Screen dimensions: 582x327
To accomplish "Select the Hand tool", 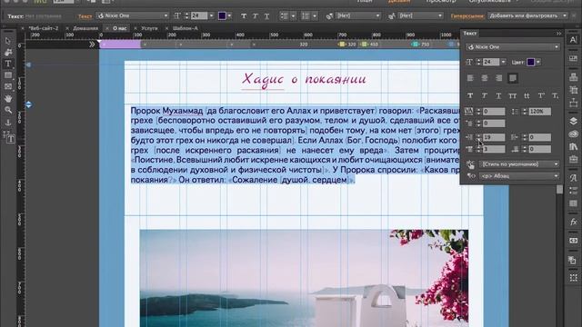I will 8,98.
